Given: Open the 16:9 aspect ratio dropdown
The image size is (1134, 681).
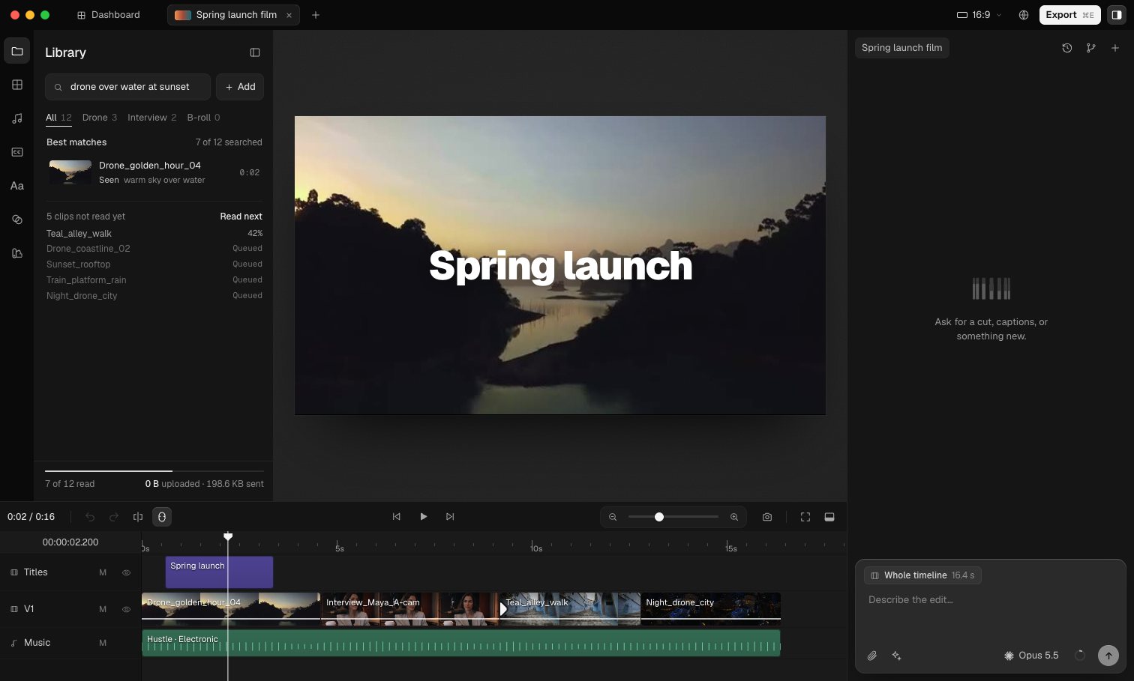Looking at the screenshot, I should coord(979,15).
